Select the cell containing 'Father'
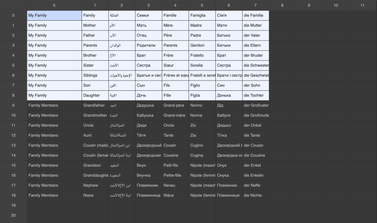The height and width of the screenshot is (223, 377). coord(95,35)
